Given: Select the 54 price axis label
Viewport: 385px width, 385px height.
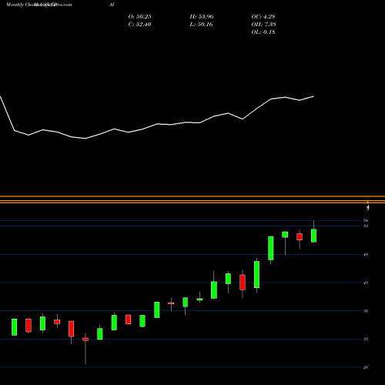Looking at the screenshot, I should pyautogui.click(x=366, y=220).
